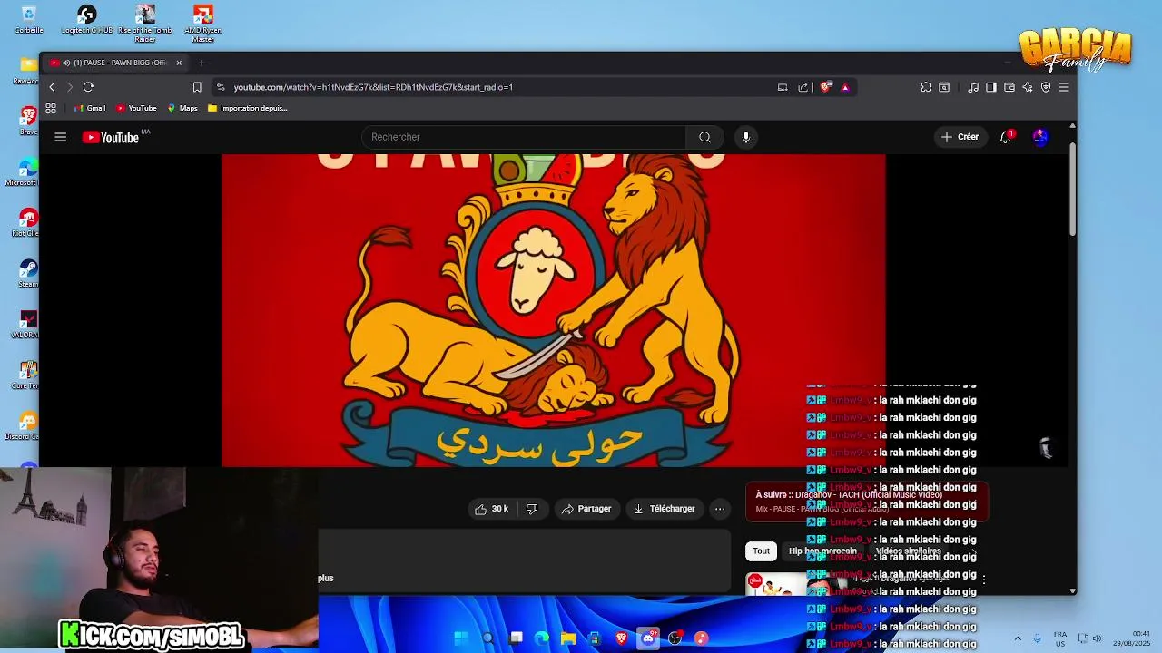This screenshot has height=653, width=1162.
Task: Open Maps bookmark
Action: tap(182, 108)
